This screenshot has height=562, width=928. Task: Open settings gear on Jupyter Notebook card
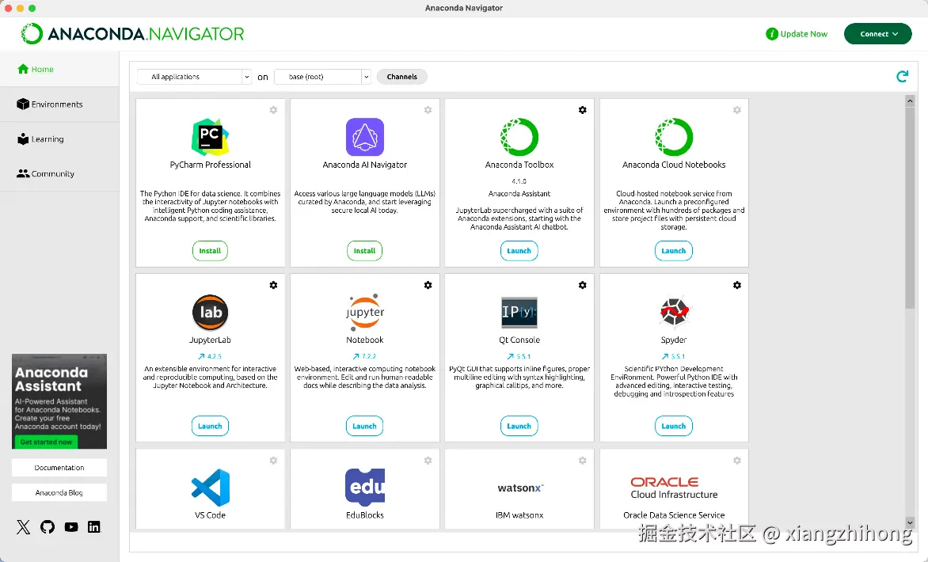tap(428, 285)
